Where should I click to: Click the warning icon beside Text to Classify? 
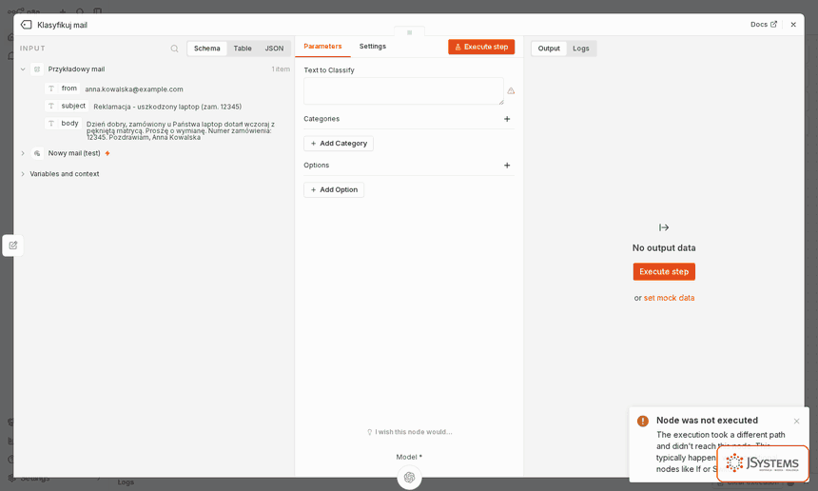[x=512, y=90]
